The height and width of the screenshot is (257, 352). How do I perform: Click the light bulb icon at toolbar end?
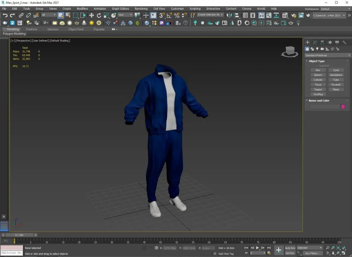pos(298,23)
